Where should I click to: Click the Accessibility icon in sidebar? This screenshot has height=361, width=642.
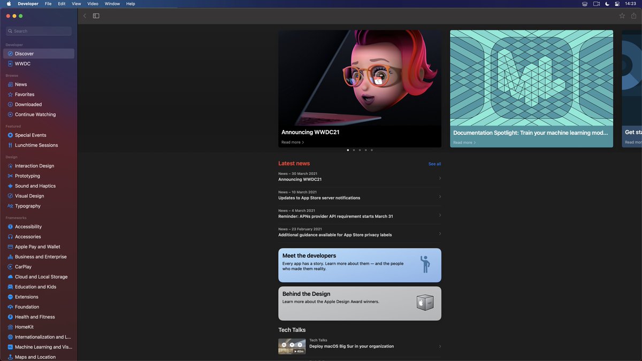(x=10, y=227)
